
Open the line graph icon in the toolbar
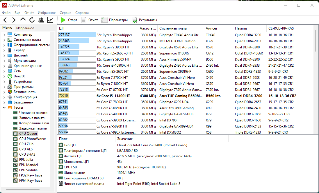[x=50, y=20]
